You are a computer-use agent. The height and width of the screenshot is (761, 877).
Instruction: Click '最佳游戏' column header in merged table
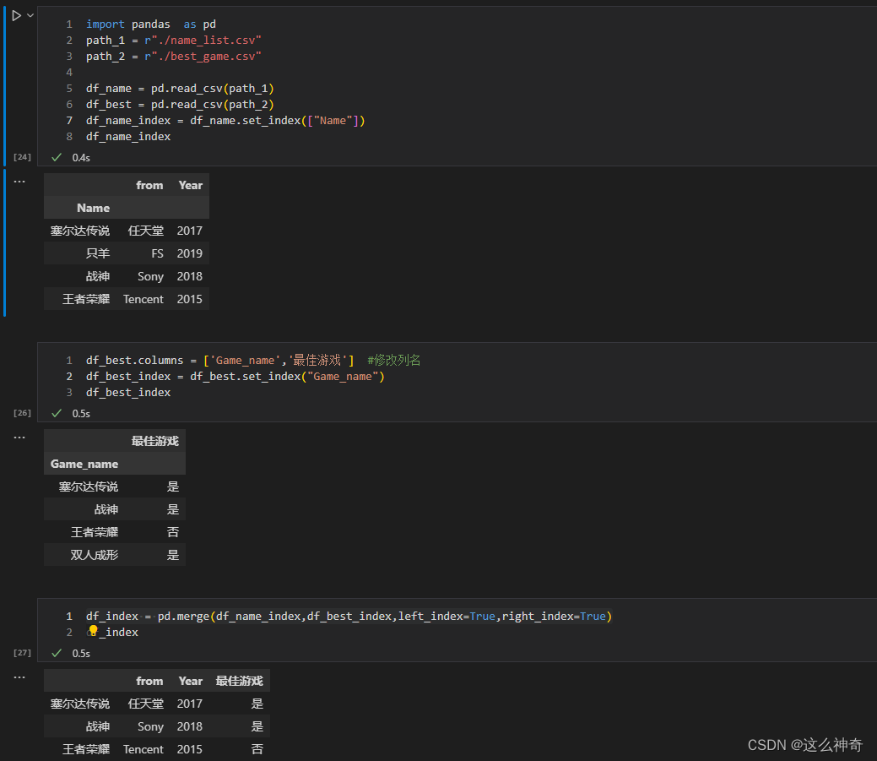coord(239,681)
